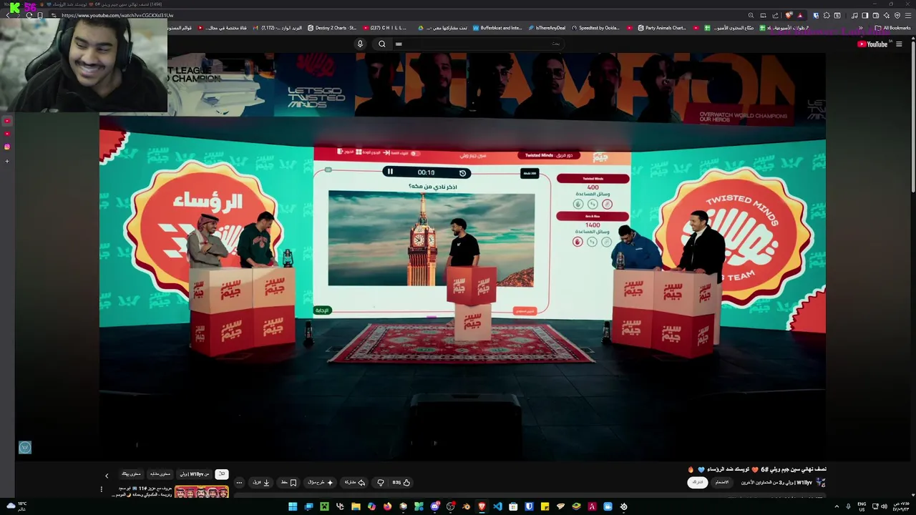This screenshot has height=515, width=916.
Task: Like the video with thumbs-up 835
Action: point(401,482)
